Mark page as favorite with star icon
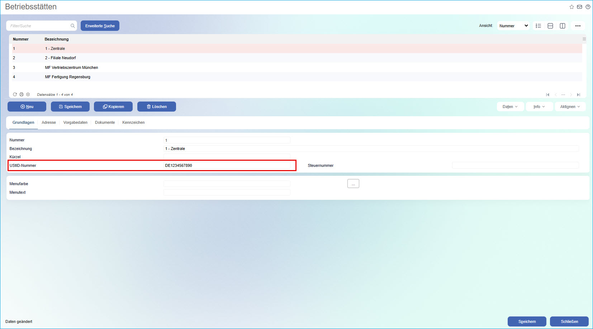Viewport: 593px width, 329px height. (572, 7)
